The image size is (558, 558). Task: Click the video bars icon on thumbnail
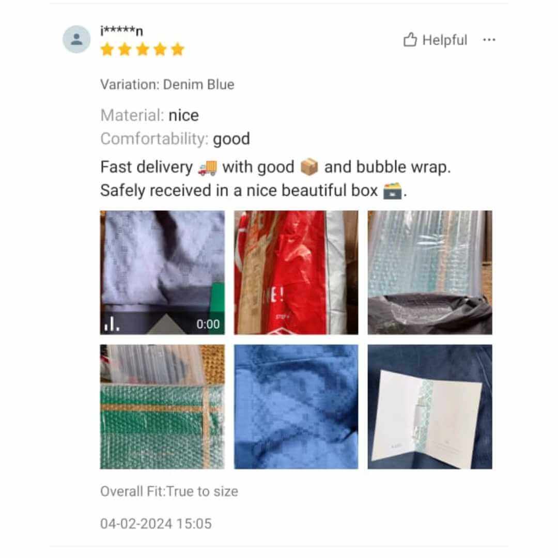click(112, 324)
